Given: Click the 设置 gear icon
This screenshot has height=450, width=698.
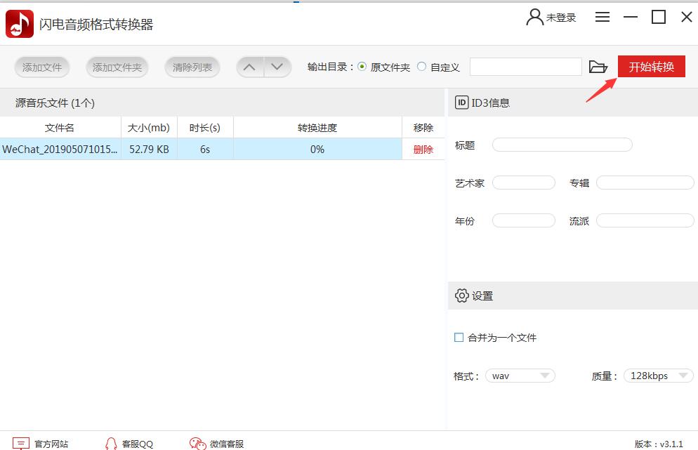Looking at the screenshot, I should 463,296.
